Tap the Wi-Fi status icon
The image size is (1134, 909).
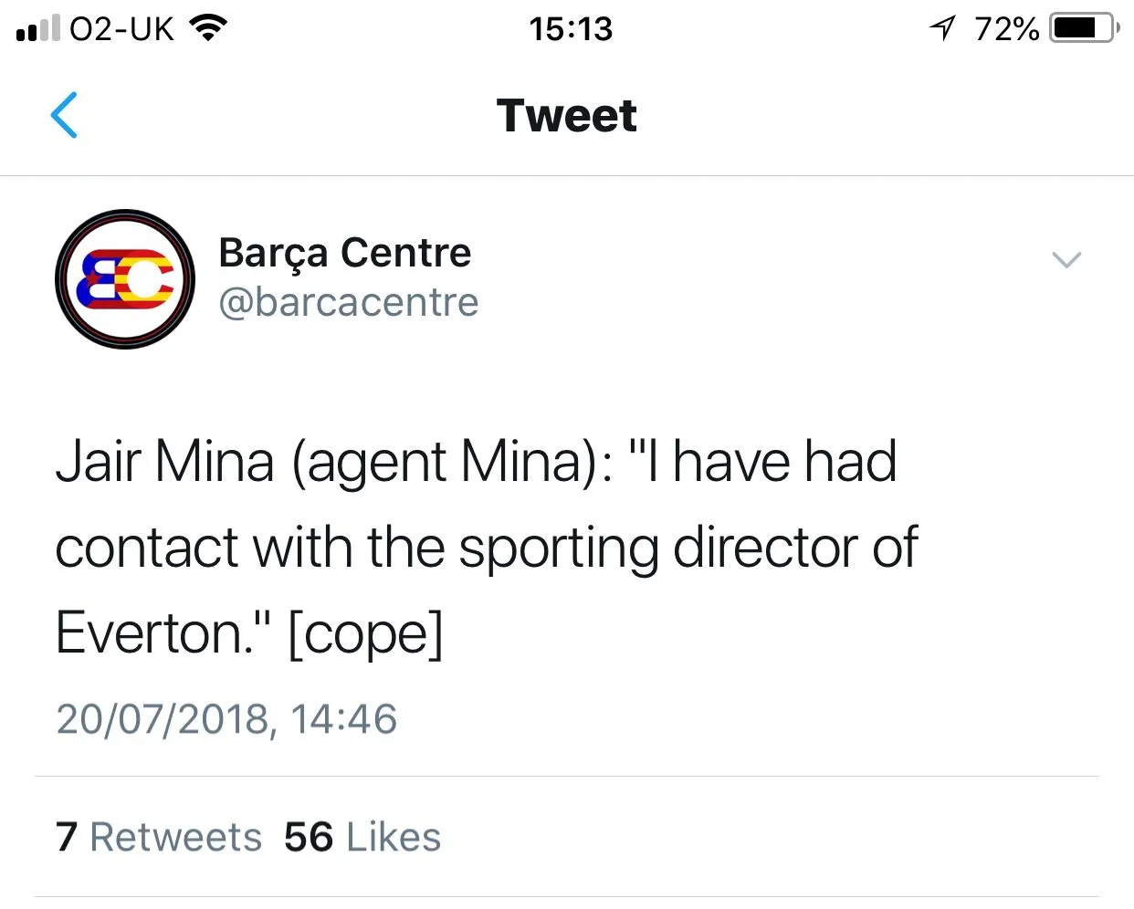point(208,28)
